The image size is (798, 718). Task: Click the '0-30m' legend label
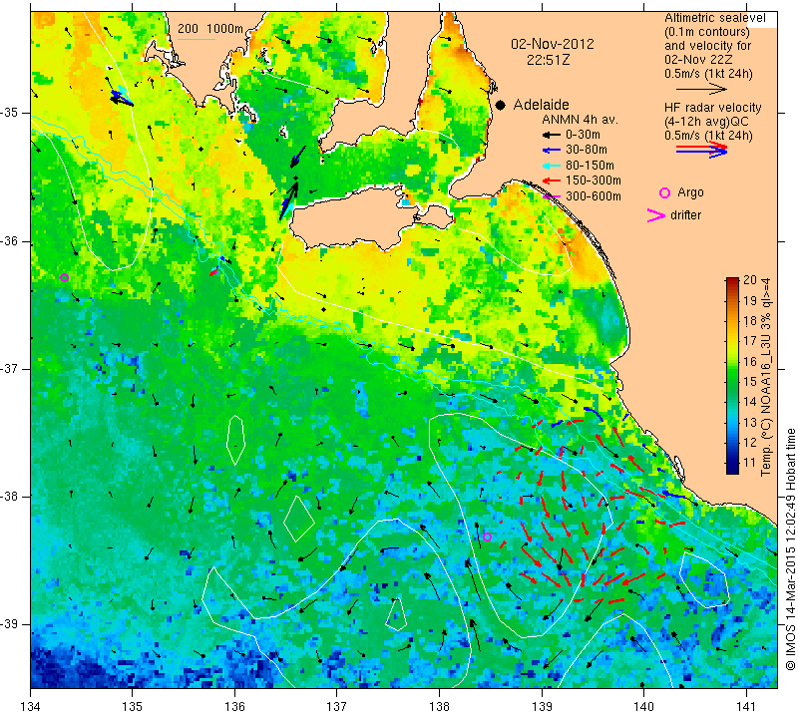(x=583, y=135)
